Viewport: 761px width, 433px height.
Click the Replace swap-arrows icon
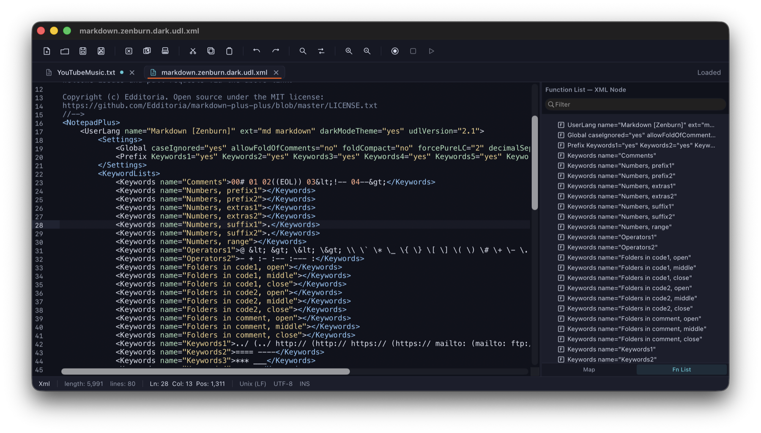click(x=321, y=51)
